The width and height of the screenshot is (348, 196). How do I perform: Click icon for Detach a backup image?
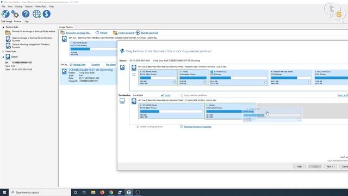click(8, 46)
